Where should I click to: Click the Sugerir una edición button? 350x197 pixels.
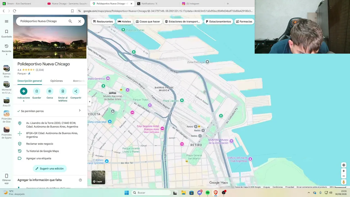[x=50, y=169]
